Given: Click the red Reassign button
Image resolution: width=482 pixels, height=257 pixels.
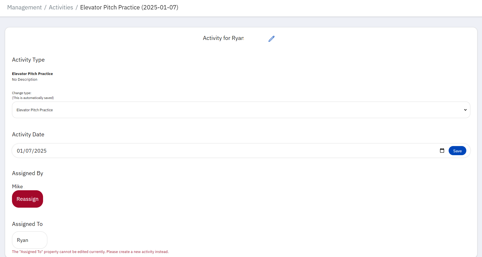Looking at the screenshot, I should pos(27,199).
